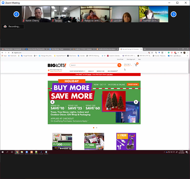Expand Email Sign Up dropdown

point(131,59)
